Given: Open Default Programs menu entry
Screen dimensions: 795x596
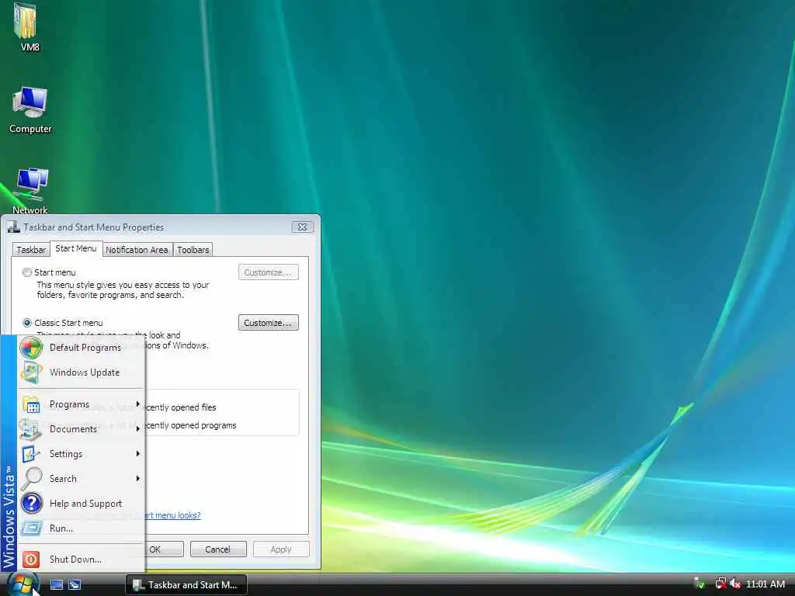Looking at the screenshot, I should tap(81, 348).
